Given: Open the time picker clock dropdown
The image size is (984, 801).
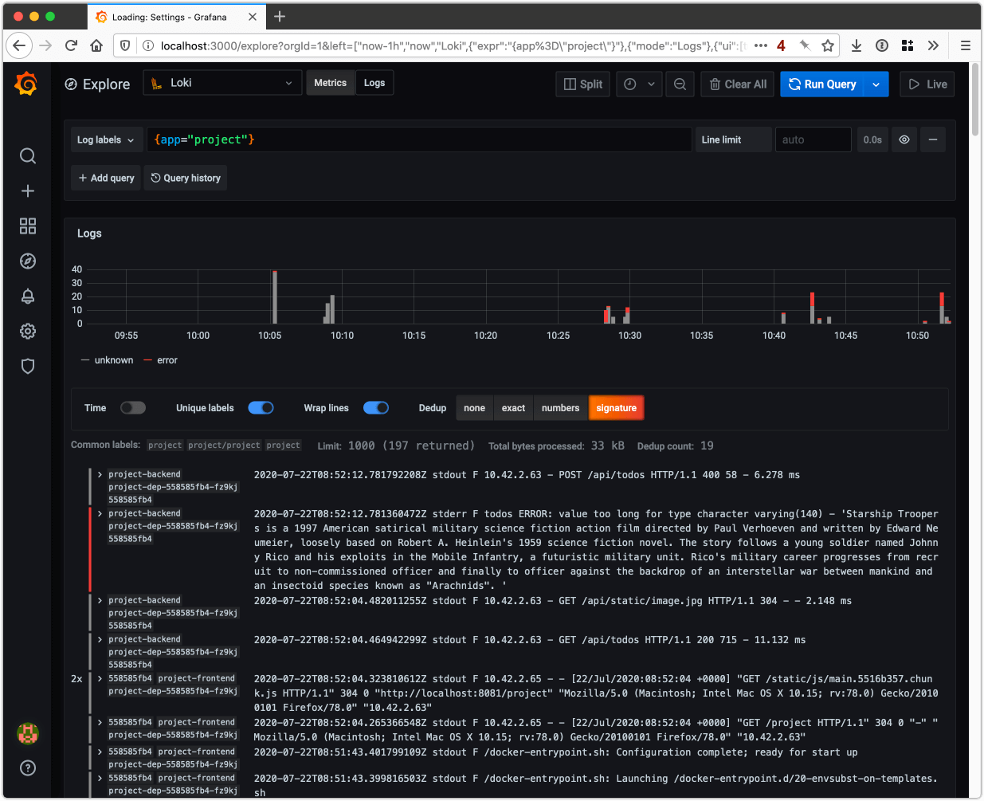Looking at the screenshot, I should point(641,84).
